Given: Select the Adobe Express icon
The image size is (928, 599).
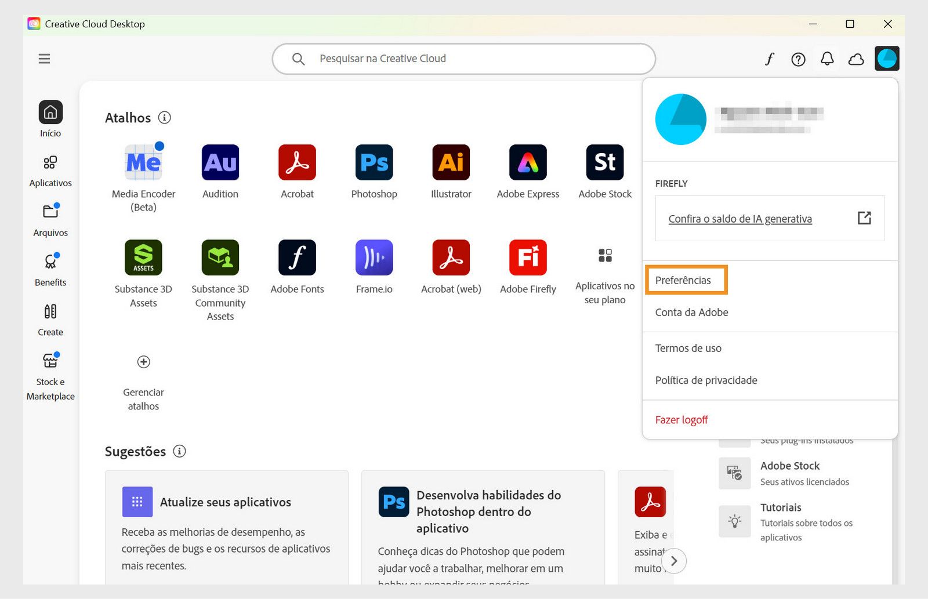Looking at the screenshot, I should click(x=527, y=163).
